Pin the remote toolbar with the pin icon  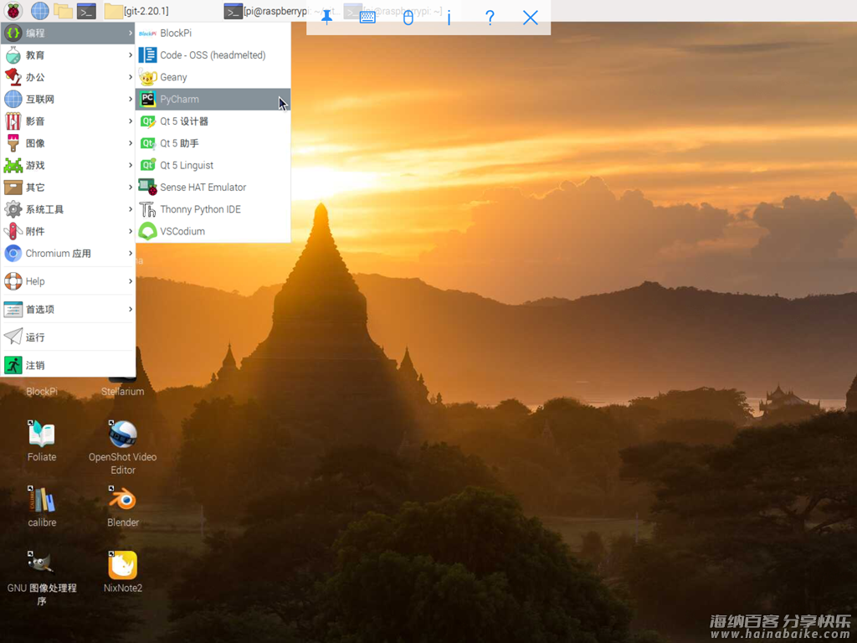(x=327, y=18)
